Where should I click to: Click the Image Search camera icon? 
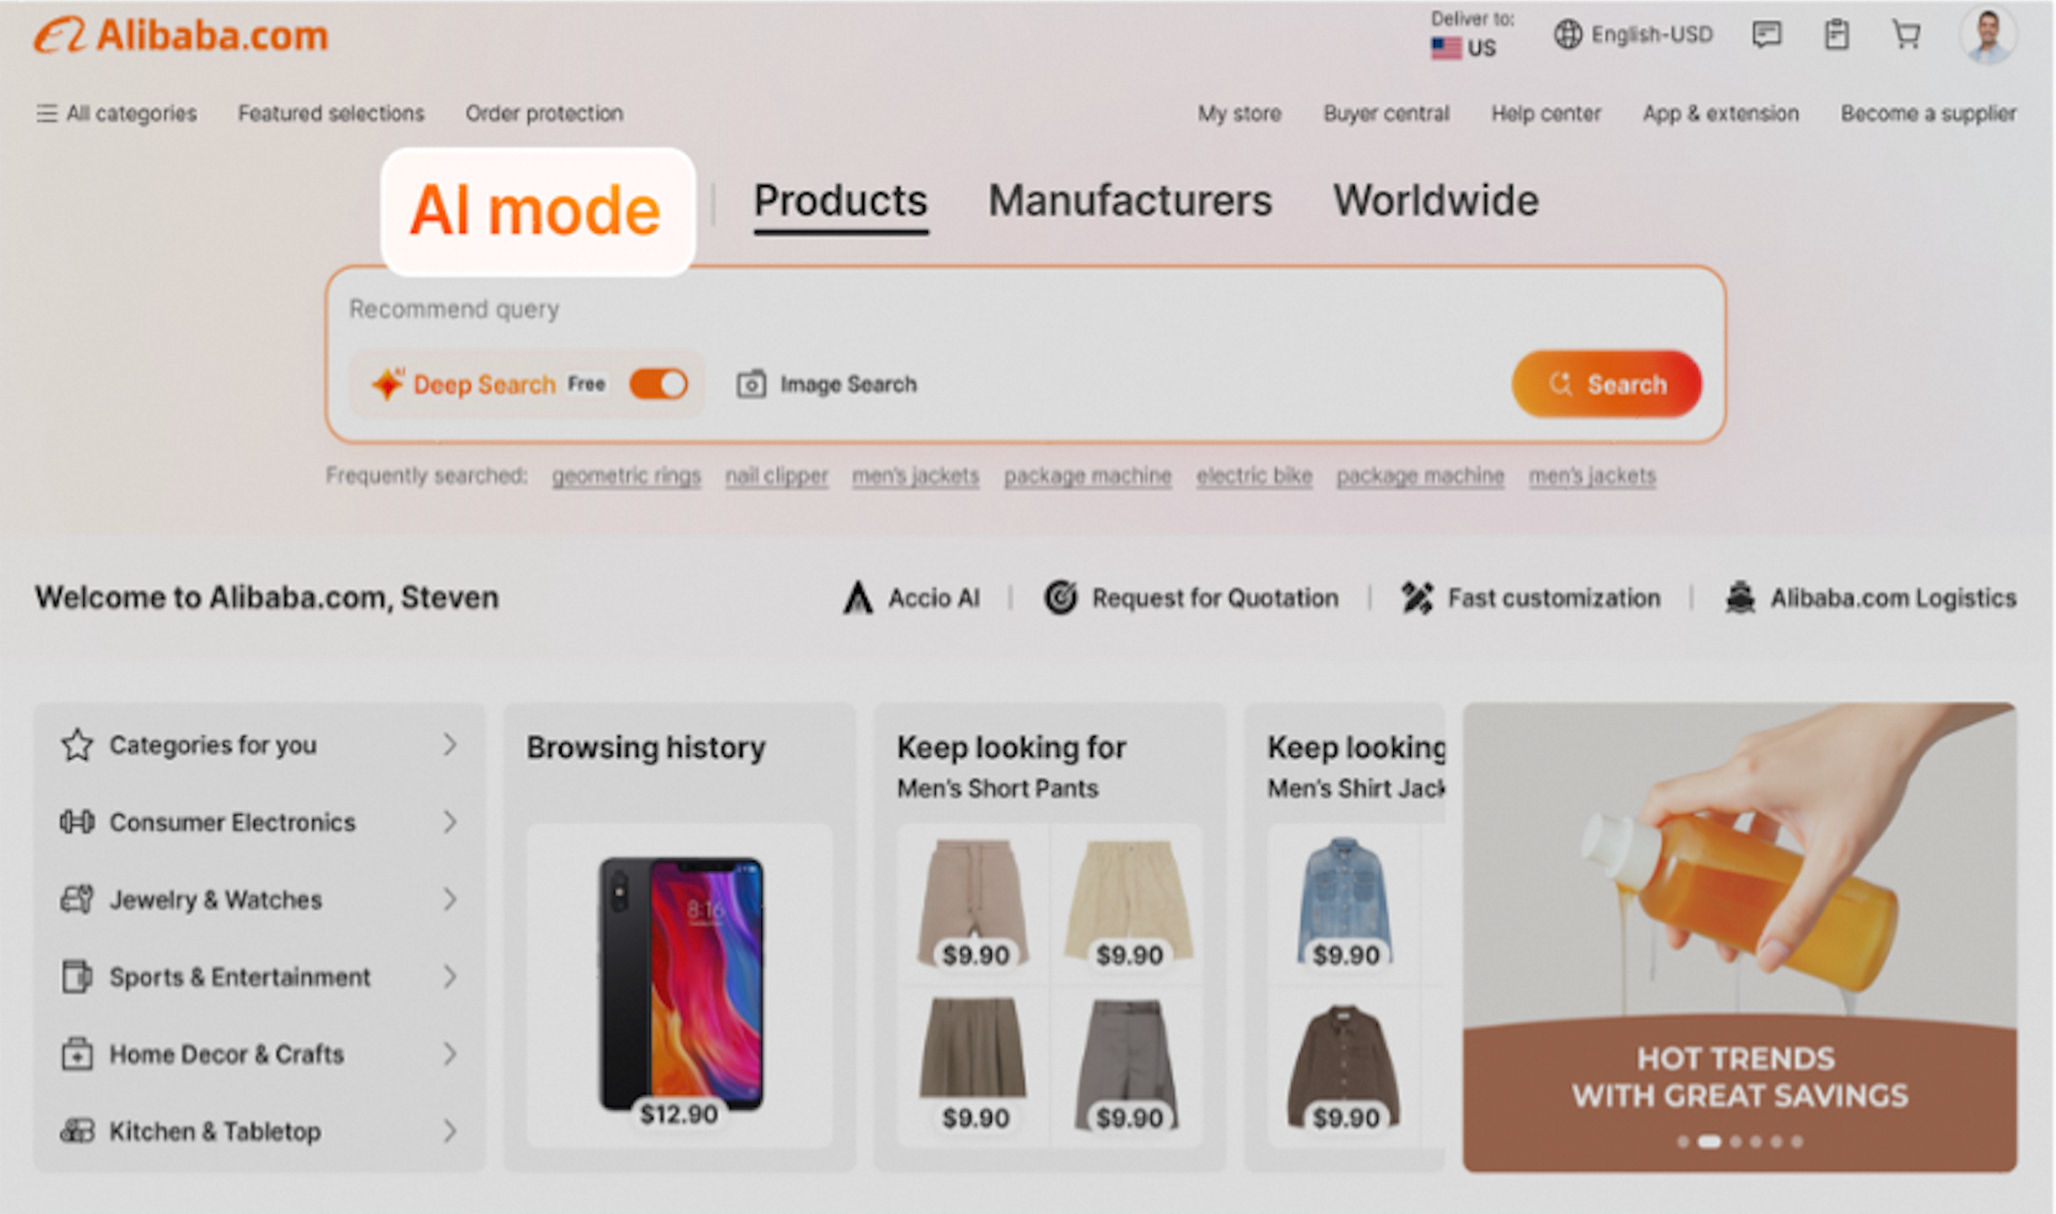click(751, 384)
